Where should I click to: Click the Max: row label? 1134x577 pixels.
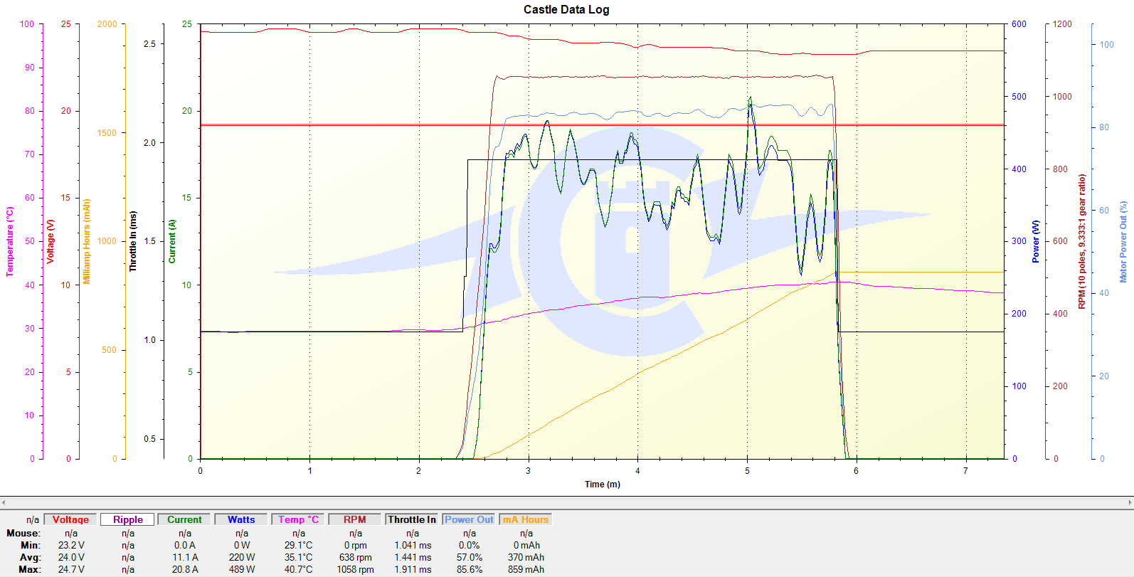click(30, 569)
